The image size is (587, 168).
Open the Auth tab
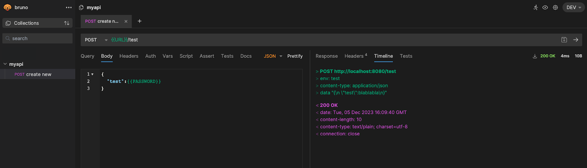click(x=150, y=56)
